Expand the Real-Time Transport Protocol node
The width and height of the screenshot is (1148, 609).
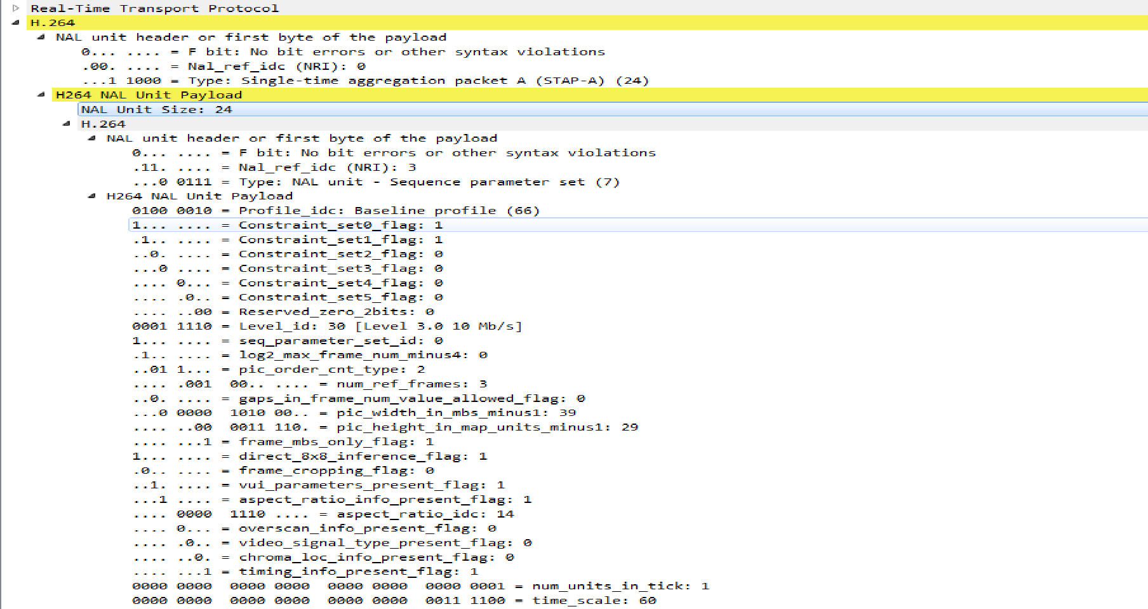click(16, 8)
